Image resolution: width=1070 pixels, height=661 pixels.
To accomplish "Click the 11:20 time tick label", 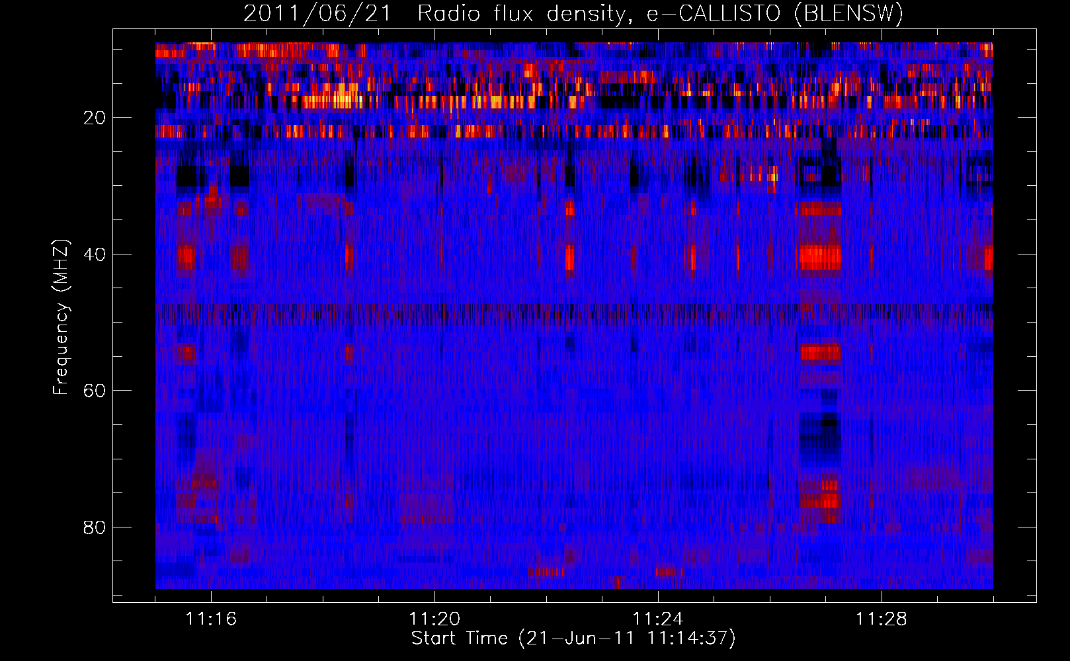I will (x=434, y=619).
